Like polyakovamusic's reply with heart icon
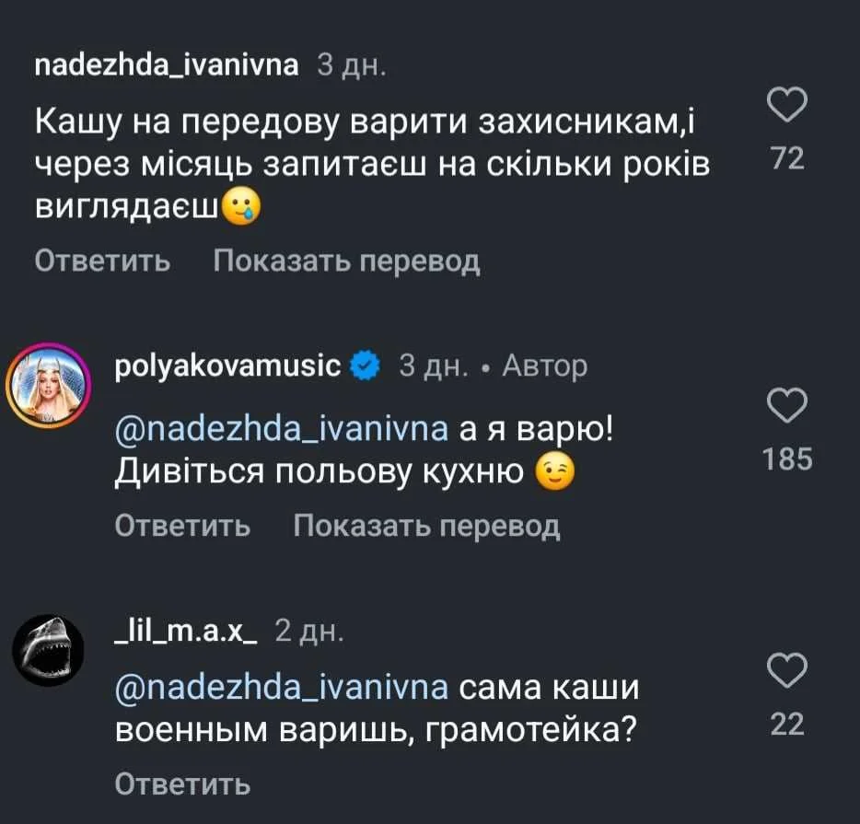This screenshot has width=860, height=824. click(x=787, y=406)
